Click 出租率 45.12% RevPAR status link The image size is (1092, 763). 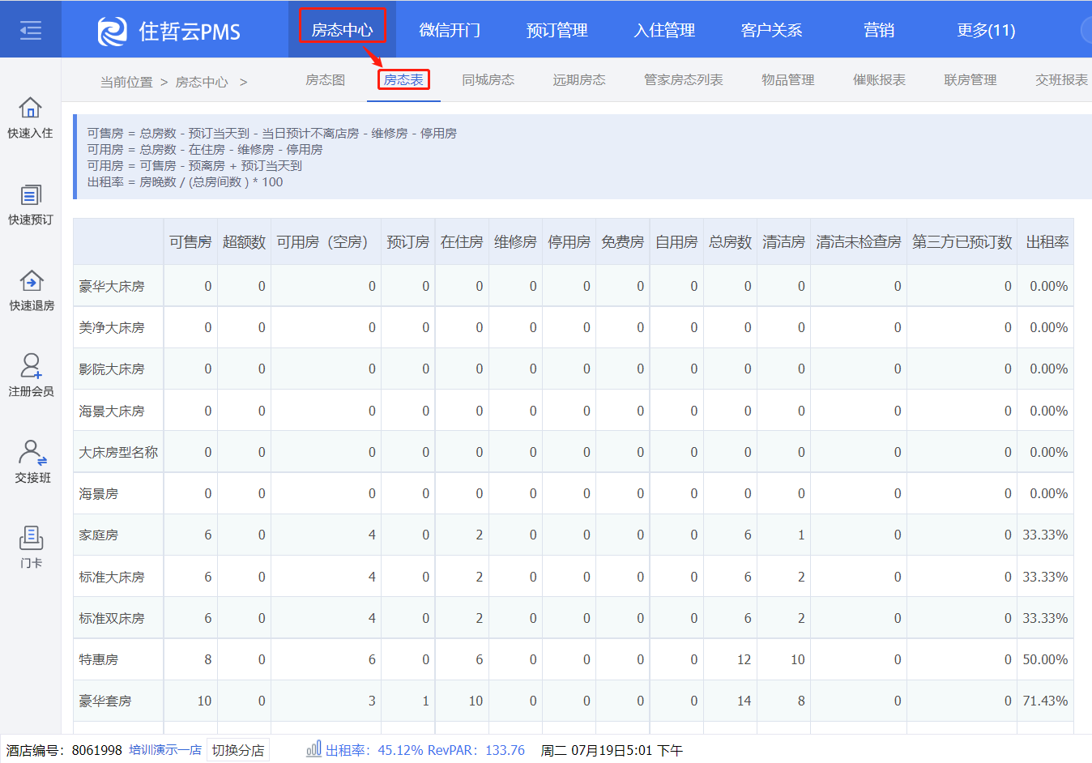(x=425, y=750)
